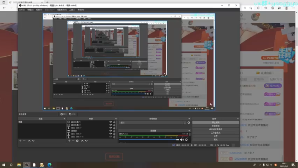298x168 pixels.
Task: Click the source Filters toolbar button
Action: 72,114
